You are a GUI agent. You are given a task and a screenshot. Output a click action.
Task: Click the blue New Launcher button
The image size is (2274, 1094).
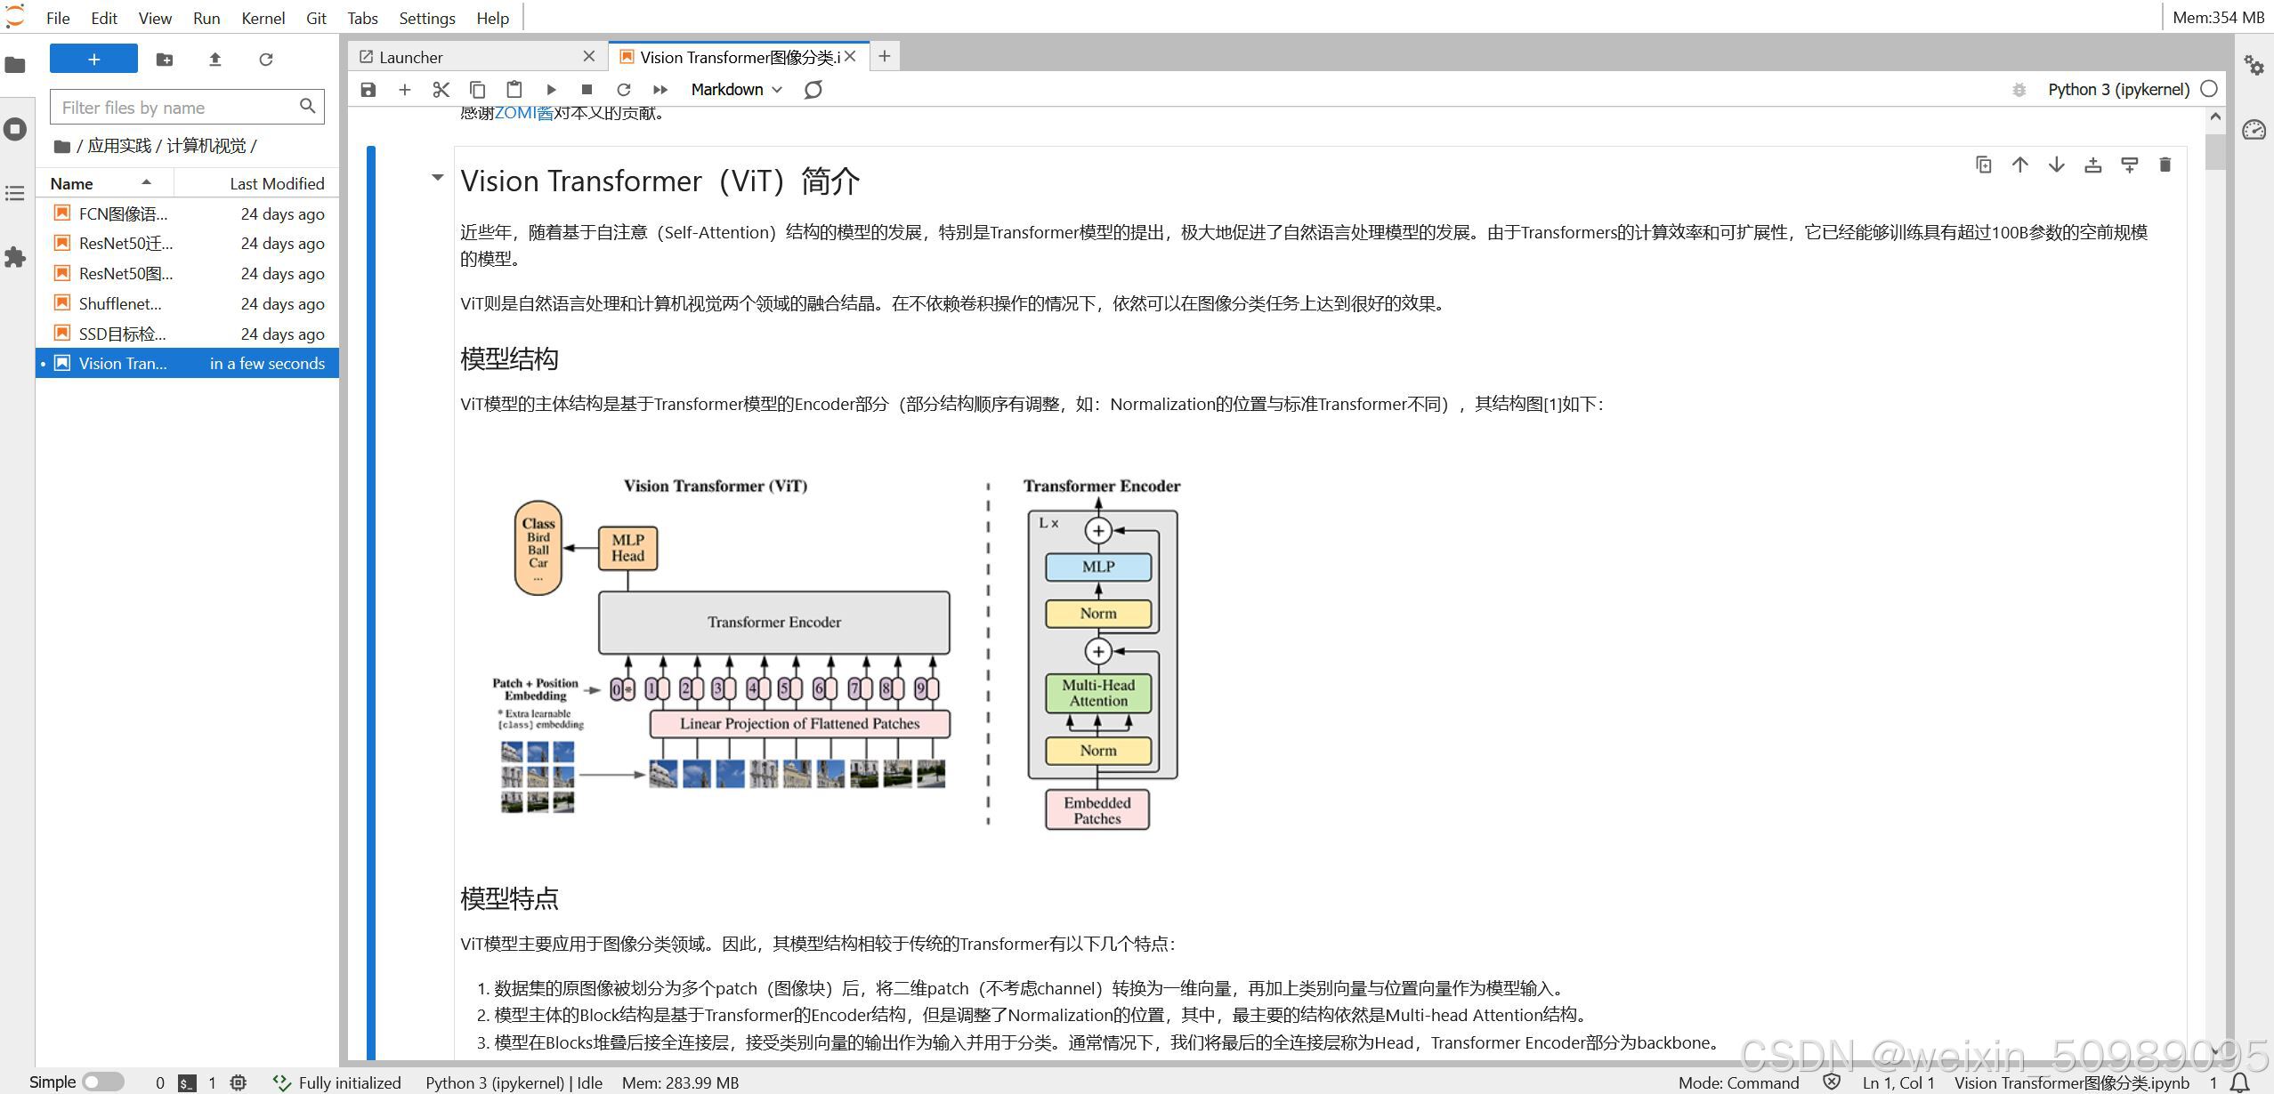point(93,59)
